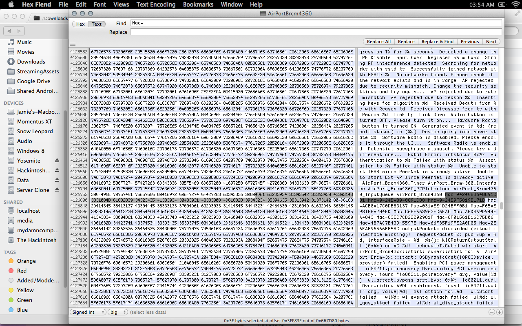Open the Text Encoding menu
This screenshot has height=326, width=522.
[x=156, y=4]
